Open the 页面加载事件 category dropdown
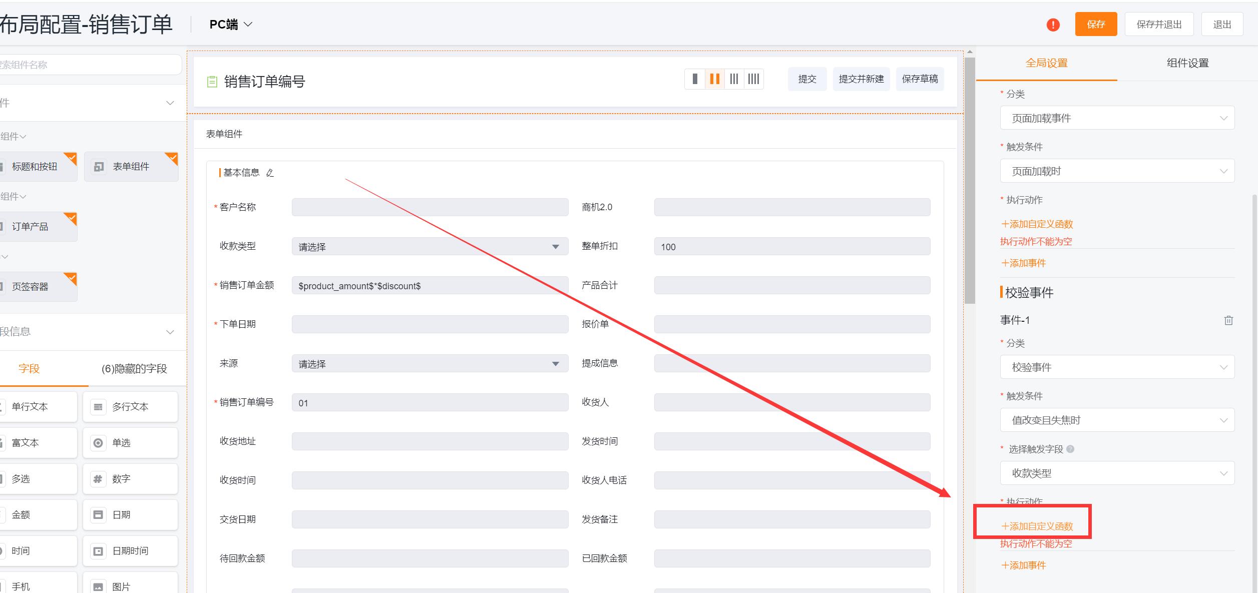Screen dimensions: 1258x593 click(x=1117, y=118)
